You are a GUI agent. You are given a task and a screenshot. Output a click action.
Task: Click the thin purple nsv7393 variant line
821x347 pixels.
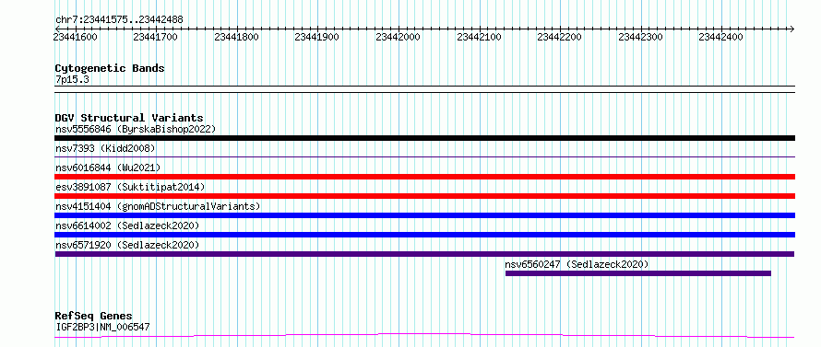(424, 156)
